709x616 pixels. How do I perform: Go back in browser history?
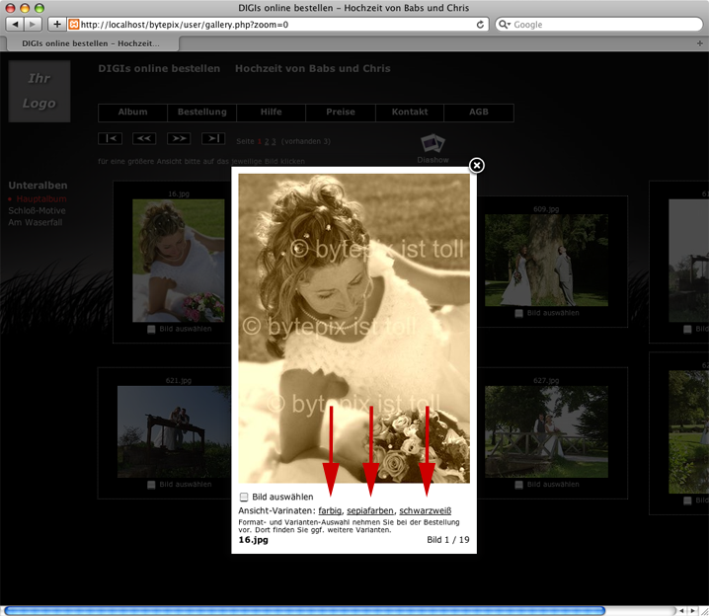[x=16, y=25]
